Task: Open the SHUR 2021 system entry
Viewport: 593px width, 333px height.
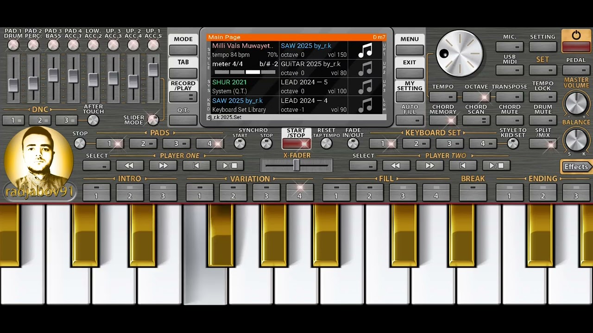Action: click(x=245, y=86)
